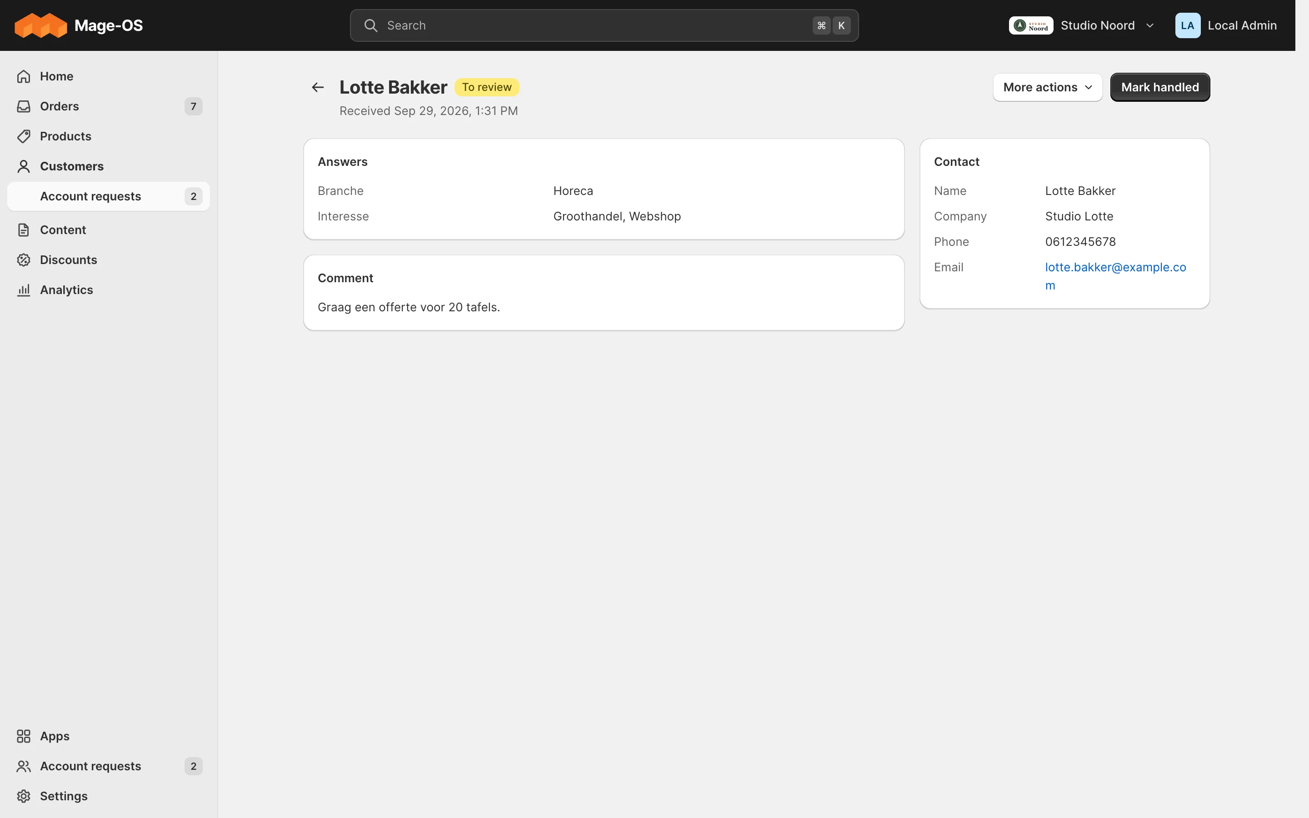Open Customers in the sidebar
Image resolution: width=1309 pixels, height=818 pixels.
[108, 166]
